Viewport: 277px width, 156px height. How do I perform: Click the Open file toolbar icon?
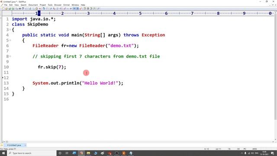[x=6, y=9]
